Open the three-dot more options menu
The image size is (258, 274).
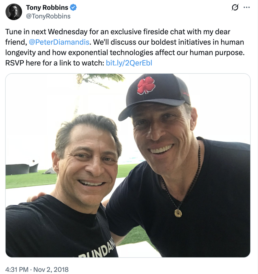tap(247, 8)
